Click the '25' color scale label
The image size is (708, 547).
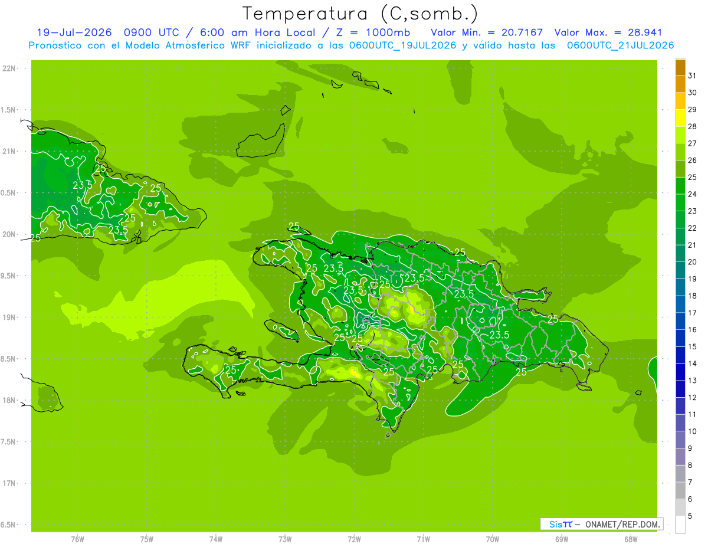pyautogui.click(x=693, y=177)
